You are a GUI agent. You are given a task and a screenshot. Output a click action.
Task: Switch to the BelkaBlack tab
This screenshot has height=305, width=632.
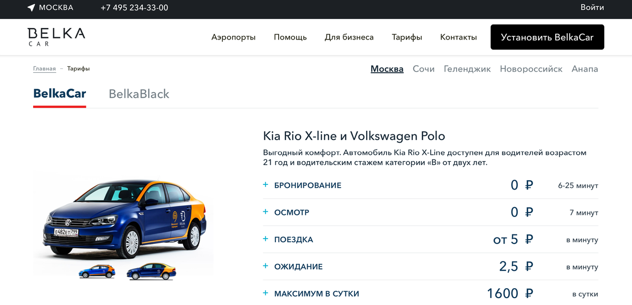139,94
